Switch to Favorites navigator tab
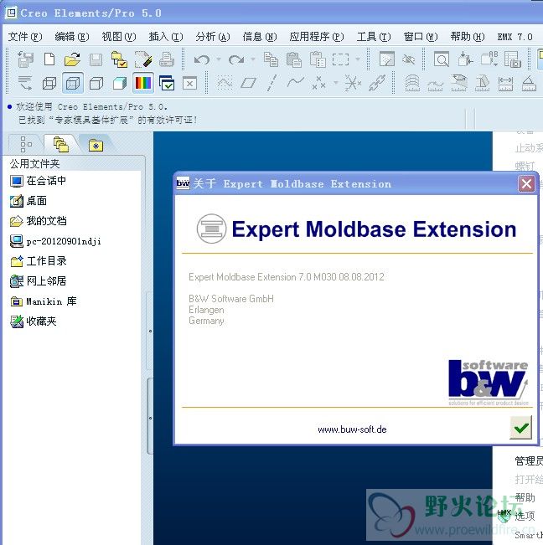The height and width of the screenshot is (545, 543). click(96, 145)
